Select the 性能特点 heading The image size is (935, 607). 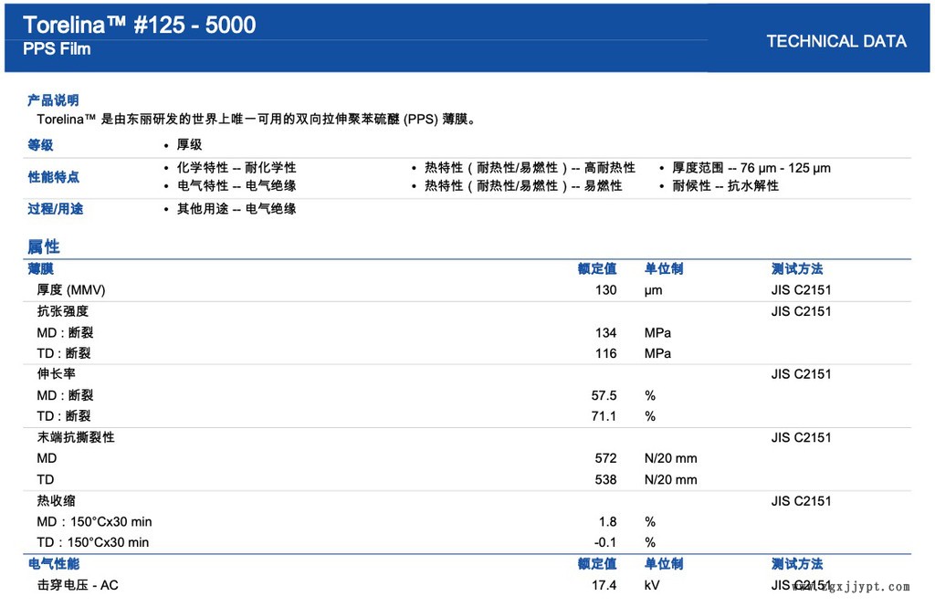tap(53, 177)
